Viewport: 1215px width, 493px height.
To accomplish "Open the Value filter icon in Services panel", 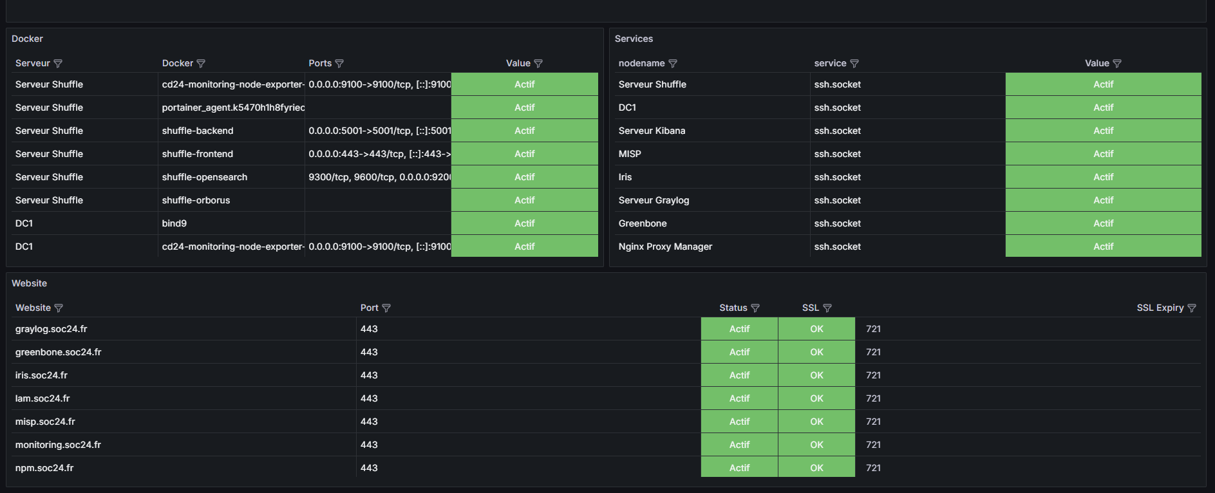I will pyautogui.click(x=1117, y=63).
